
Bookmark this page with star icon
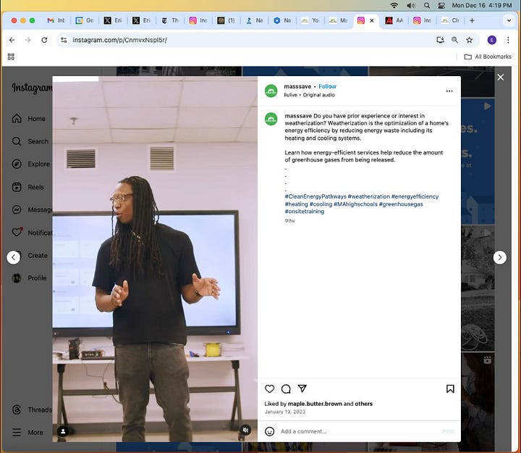[x=469, y=40]
